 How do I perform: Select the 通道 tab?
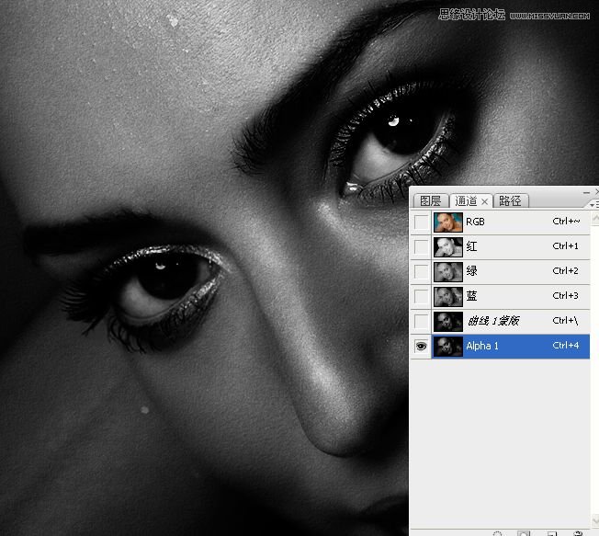click(466, 201)
